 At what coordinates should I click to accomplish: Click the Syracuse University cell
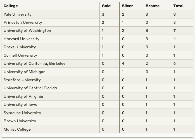(50, 113)
